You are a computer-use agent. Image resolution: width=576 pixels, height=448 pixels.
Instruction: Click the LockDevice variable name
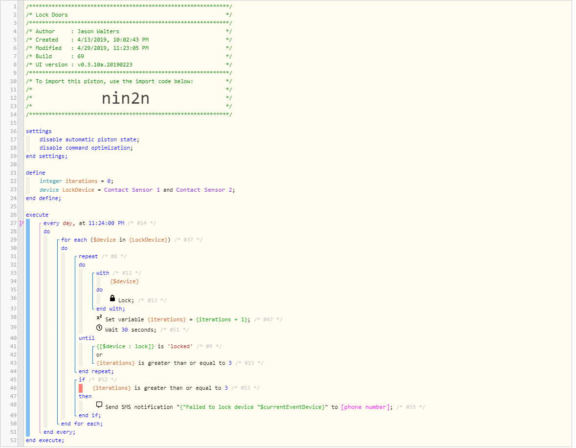pos(78,190)
